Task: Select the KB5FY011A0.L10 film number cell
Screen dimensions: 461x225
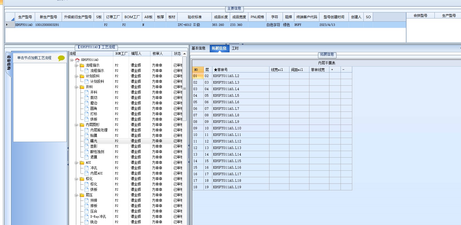Action: pos(241,128)
